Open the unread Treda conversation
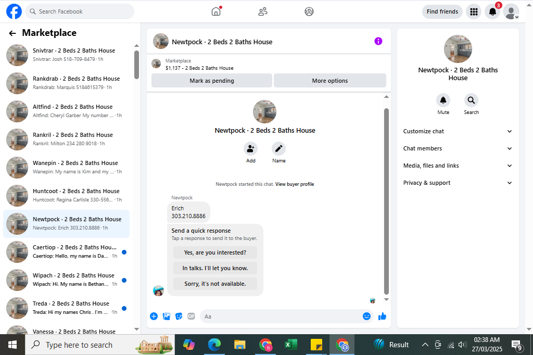533x355 pixels. [66, 308]
